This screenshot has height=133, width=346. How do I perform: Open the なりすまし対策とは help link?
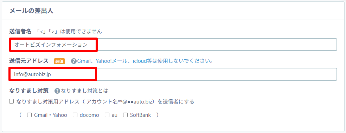coord(85,91)
